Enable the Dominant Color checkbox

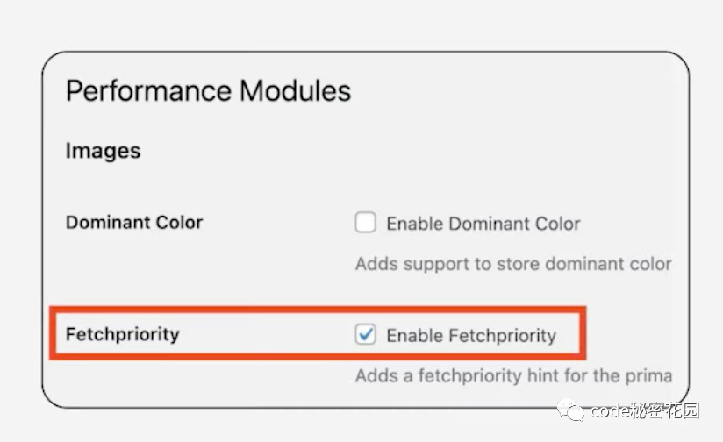click(x=366, y=223)
